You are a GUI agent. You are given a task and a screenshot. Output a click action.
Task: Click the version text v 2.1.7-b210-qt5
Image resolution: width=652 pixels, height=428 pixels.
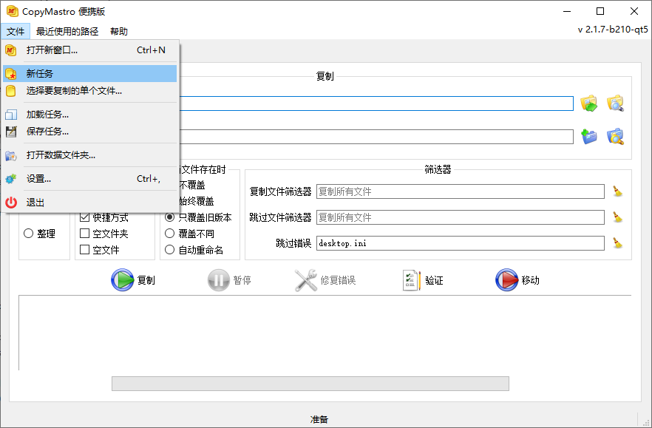tap(613, 30)
